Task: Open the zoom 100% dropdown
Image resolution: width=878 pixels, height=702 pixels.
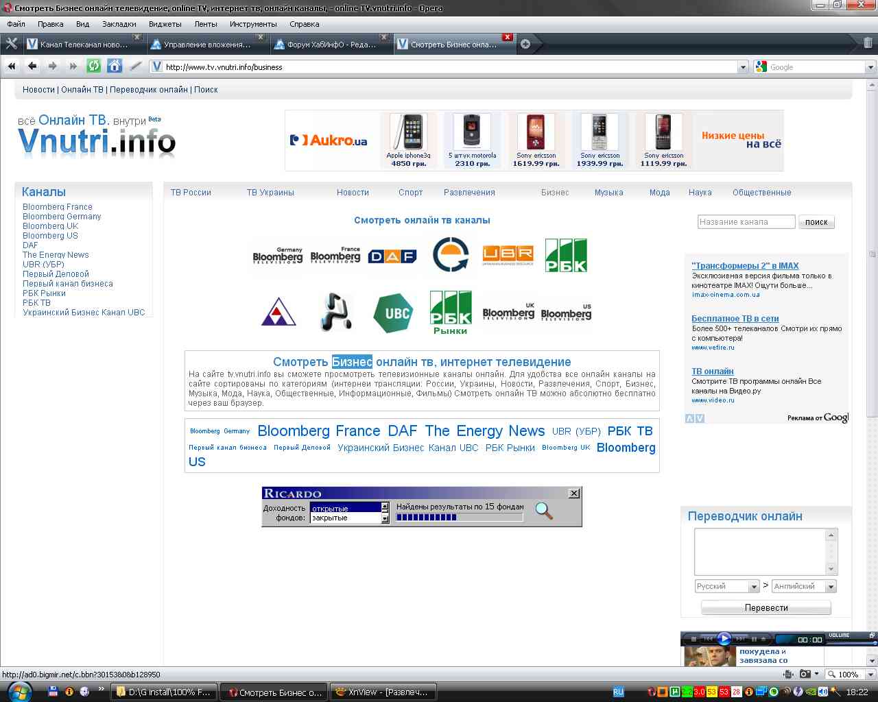Action: (870, 675)
